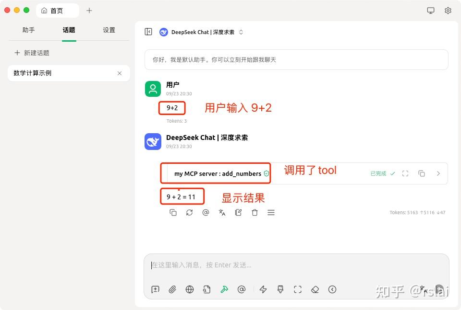Create a new topic with 新建话题
Screen dimensions: 461x310
[x=32, y=53]
